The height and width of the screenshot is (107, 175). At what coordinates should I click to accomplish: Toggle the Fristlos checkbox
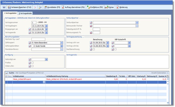33,63
